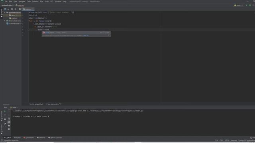Open the 4 spaces indent selector

click(234, 140)
